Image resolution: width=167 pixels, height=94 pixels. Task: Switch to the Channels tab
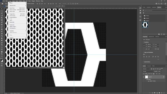click(149, 66)
